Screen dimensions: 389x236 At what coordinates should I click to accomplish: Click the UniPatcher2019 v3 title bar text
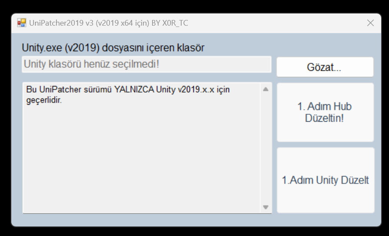61,23
